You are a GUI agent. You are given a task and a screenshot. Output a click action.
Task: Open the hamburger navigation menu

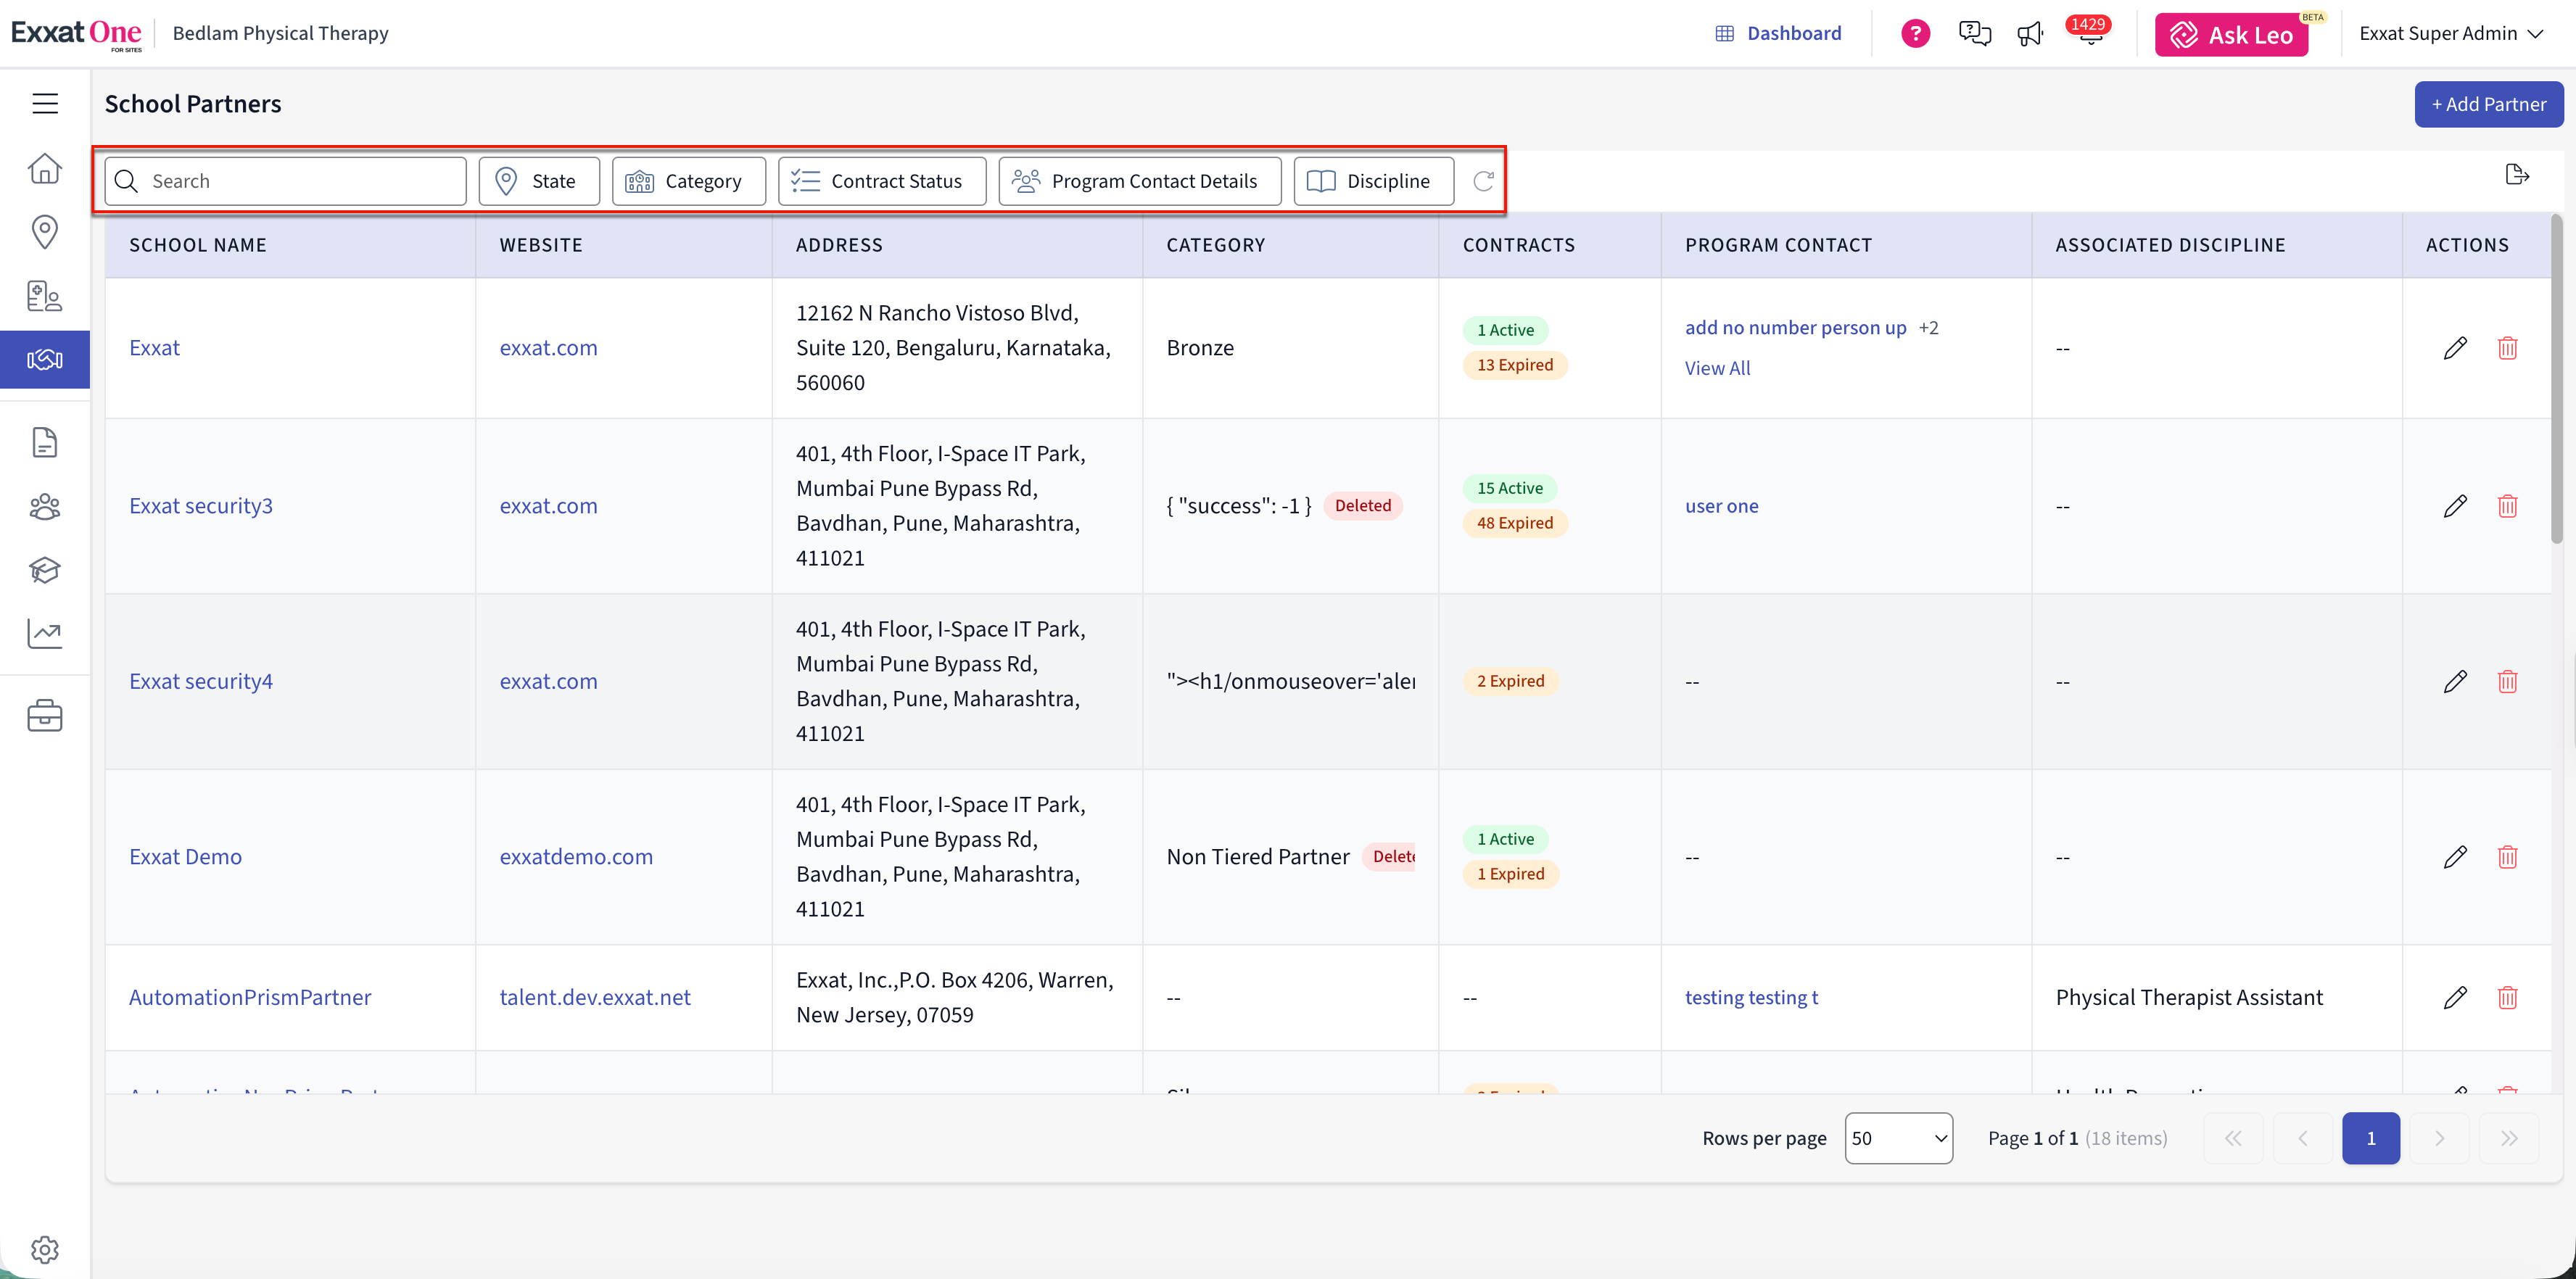(45, 104)
